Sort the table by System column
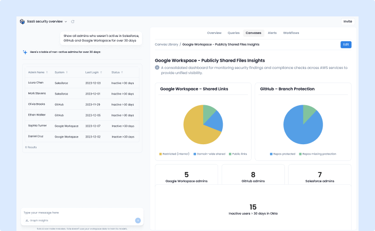Screen dimensions: 375x231 coord(66,72)
